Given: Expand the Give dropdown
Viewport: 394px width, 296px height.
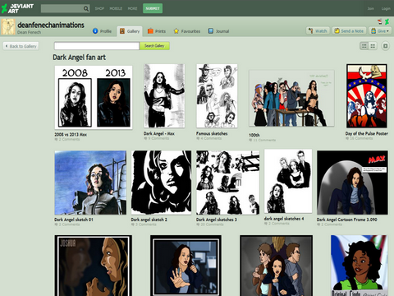Looking at the screenshot, I should point(380,31).
